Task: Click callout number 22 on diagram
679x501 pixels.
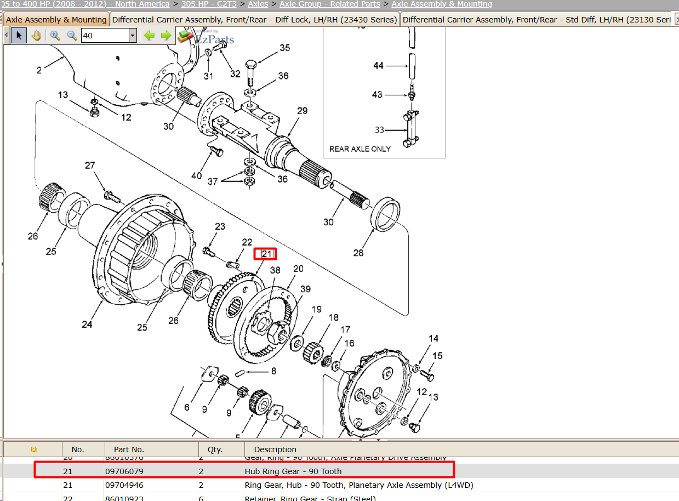Action: (x=247, y=242)
